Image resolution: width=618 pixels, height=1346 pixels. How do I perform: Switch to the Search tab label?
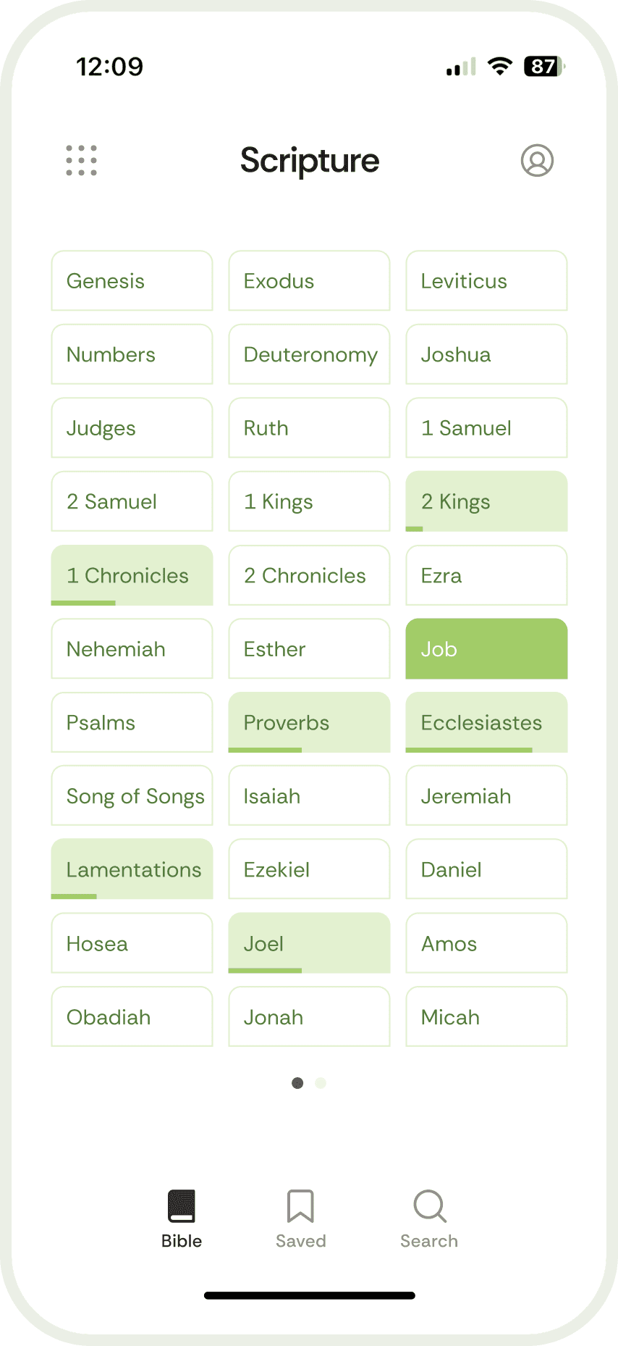coord(429,1241)
